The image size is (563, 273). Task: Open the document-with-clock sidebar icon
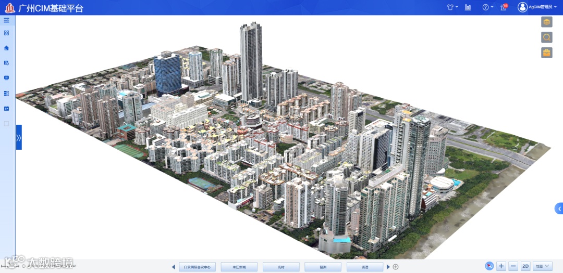(6, 63)
